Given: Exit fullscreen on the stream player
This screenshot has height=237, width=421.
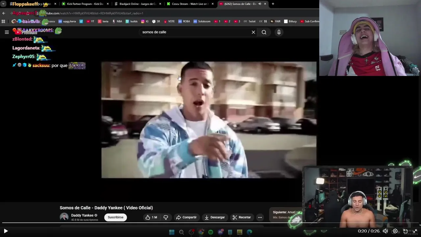Looking at the screenshot, I should tap(415, 231).
